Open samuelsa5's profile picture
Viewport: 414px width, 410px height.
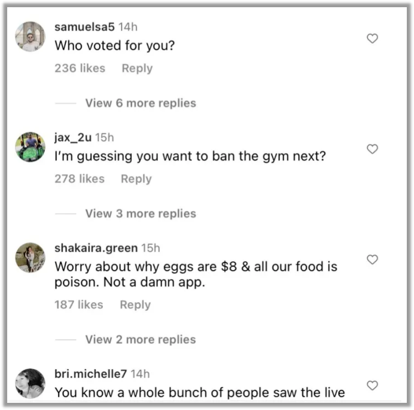[x=30, y=37]
